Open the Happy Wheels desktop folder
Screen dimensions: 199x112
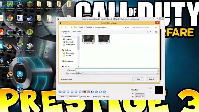[40, 20]
